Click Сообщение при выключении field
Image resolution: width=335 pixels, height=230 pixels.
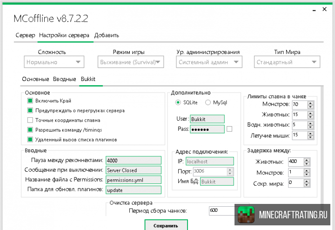pos(134,170)
